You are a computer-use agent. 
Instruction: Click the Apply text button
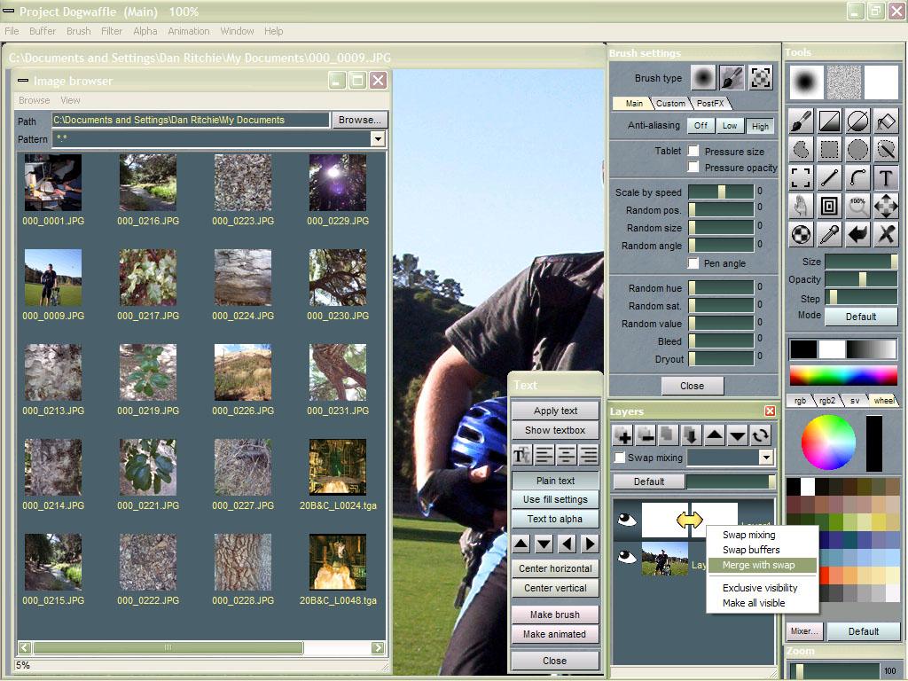(x=555, y=411)
